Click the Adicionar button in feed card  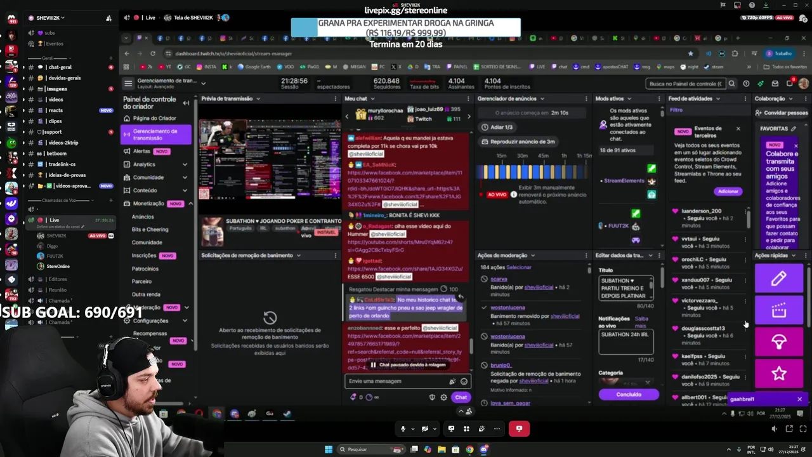pyautogui.click(x=728, y=191)
